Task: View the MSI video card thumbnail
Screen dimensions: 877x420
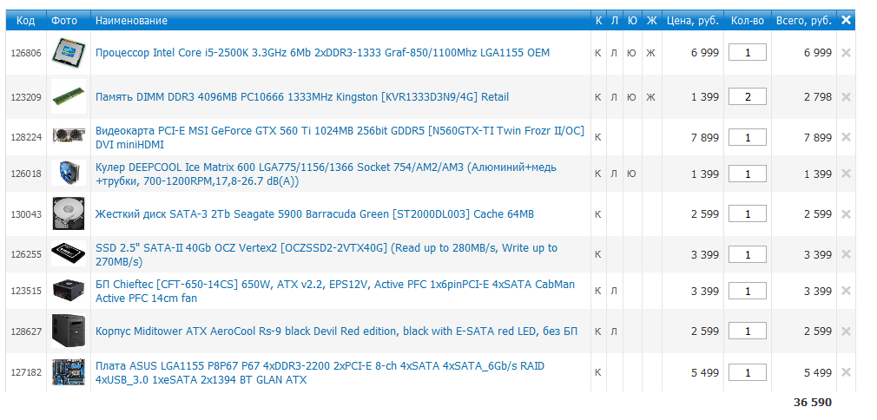Action: 68,136
